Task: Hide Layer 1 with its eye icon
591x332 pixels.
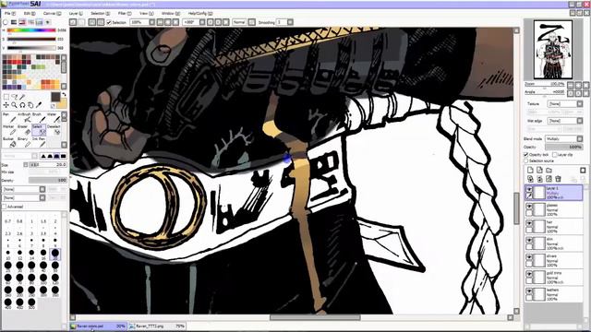Action: [529, 189]
